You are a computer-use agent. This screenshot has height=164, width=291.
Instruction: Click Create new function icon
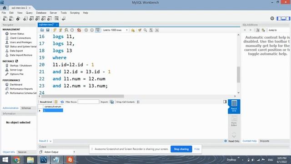coord(50,18)
